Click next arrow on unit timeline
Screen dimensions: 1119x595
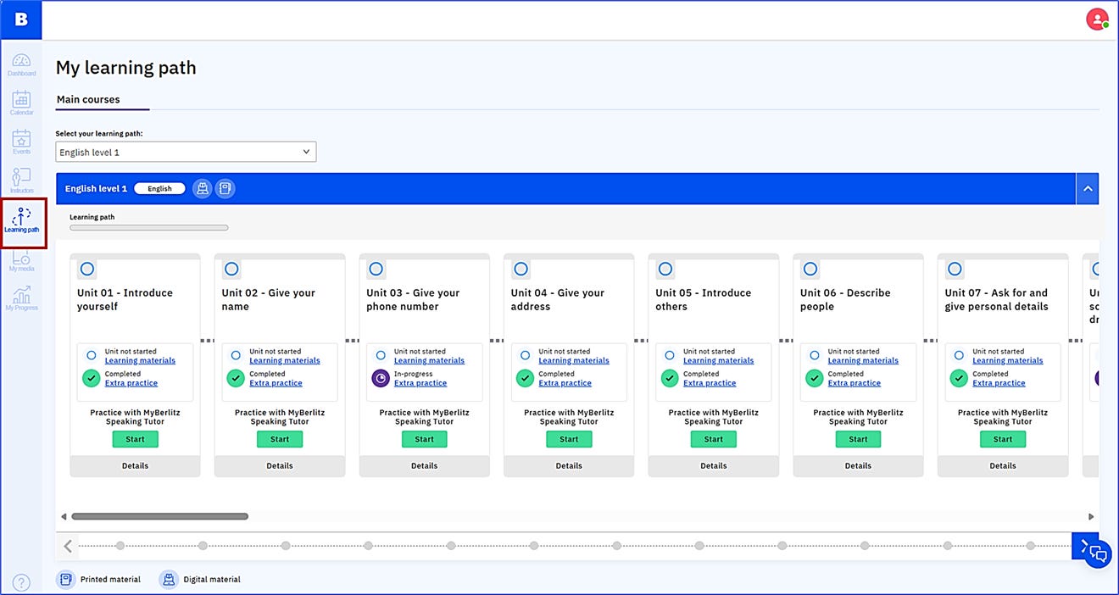tap(1084, 547)
